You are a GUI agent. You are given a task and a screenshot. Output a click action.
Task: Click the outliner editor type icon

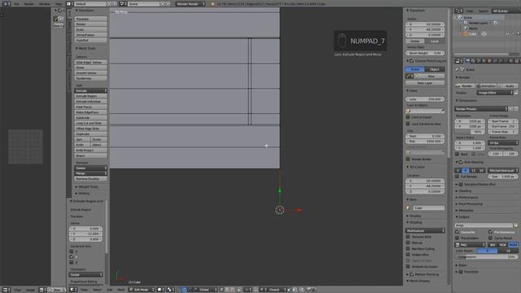tap(458, 11)
